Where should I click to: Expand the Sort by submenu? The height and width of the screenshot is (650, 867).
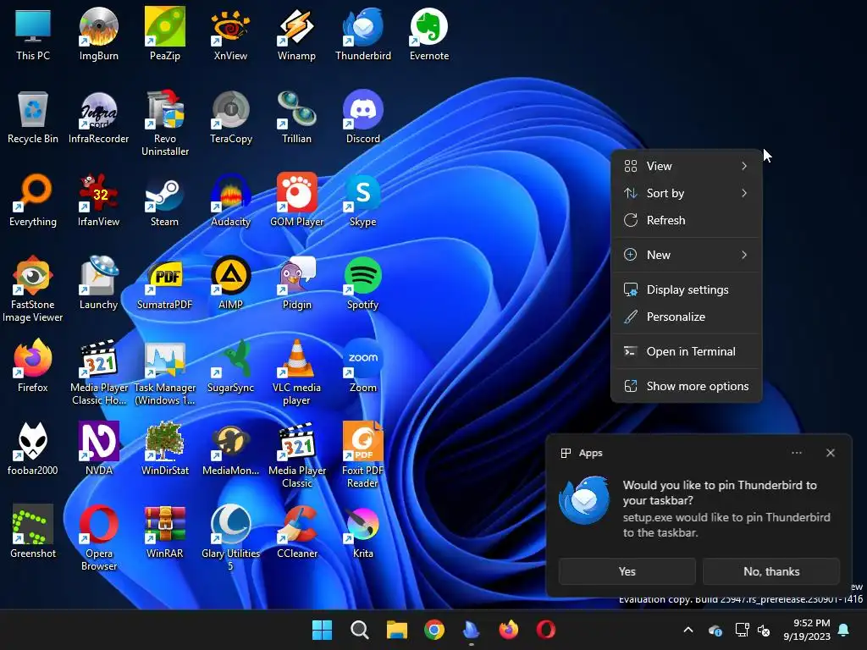click(686, 193)
